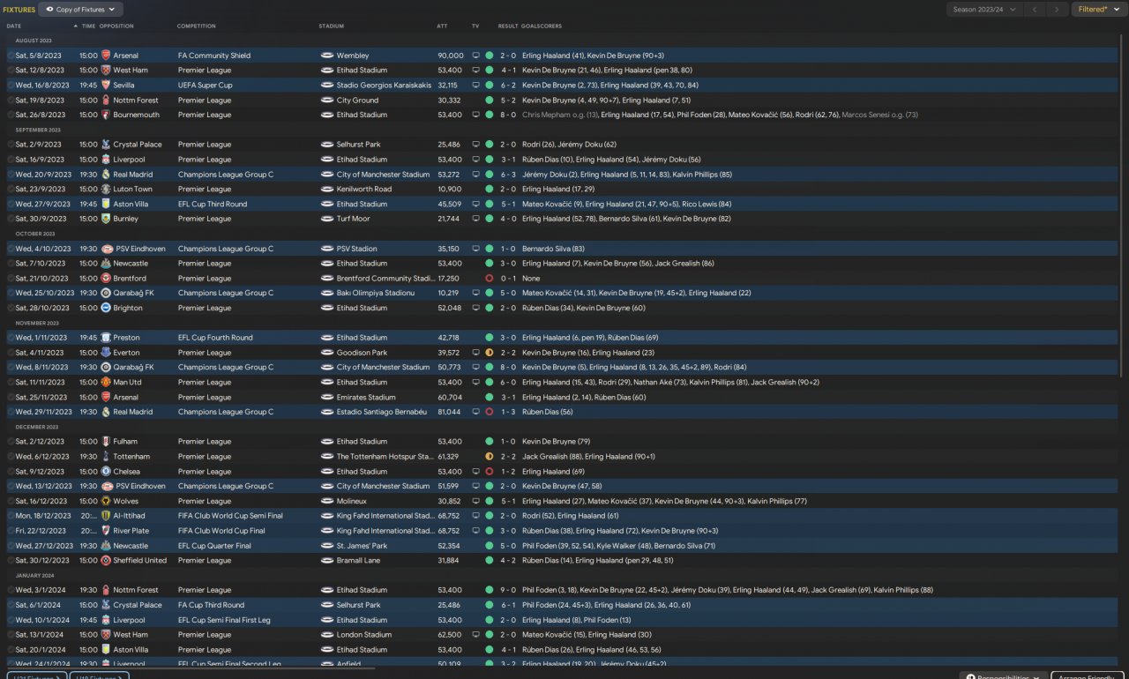Toggle the selection circle on the Sevilla row
The height and width of the screenshot is (679, 1129).
[x=11, y=86]
